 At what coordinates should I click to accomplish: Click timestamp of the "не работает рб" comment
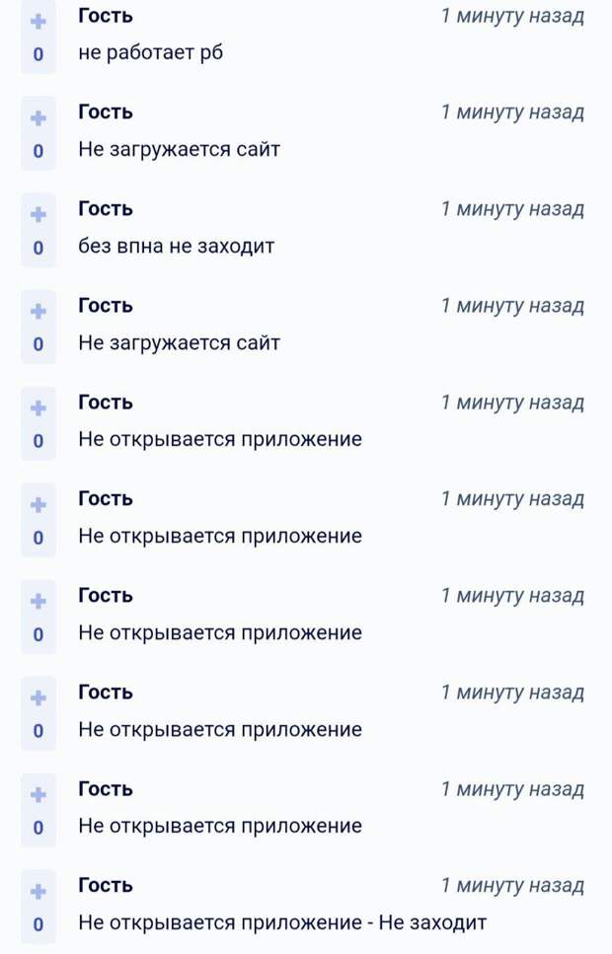[x=511, y=17]
